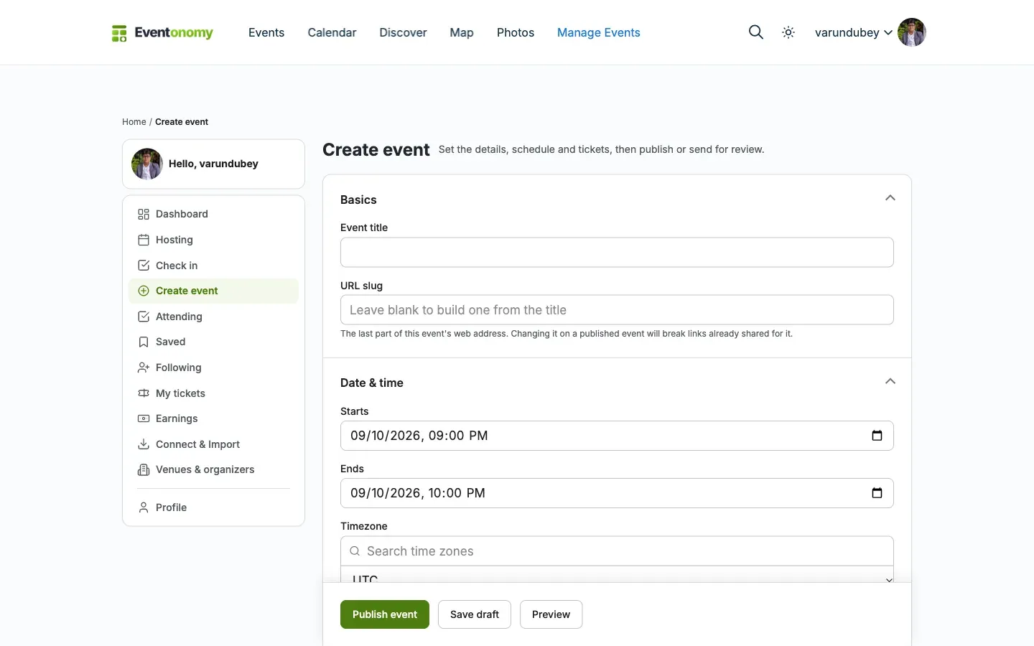Collapse the Basics section chevron
1034x646 pixels.
890,198
